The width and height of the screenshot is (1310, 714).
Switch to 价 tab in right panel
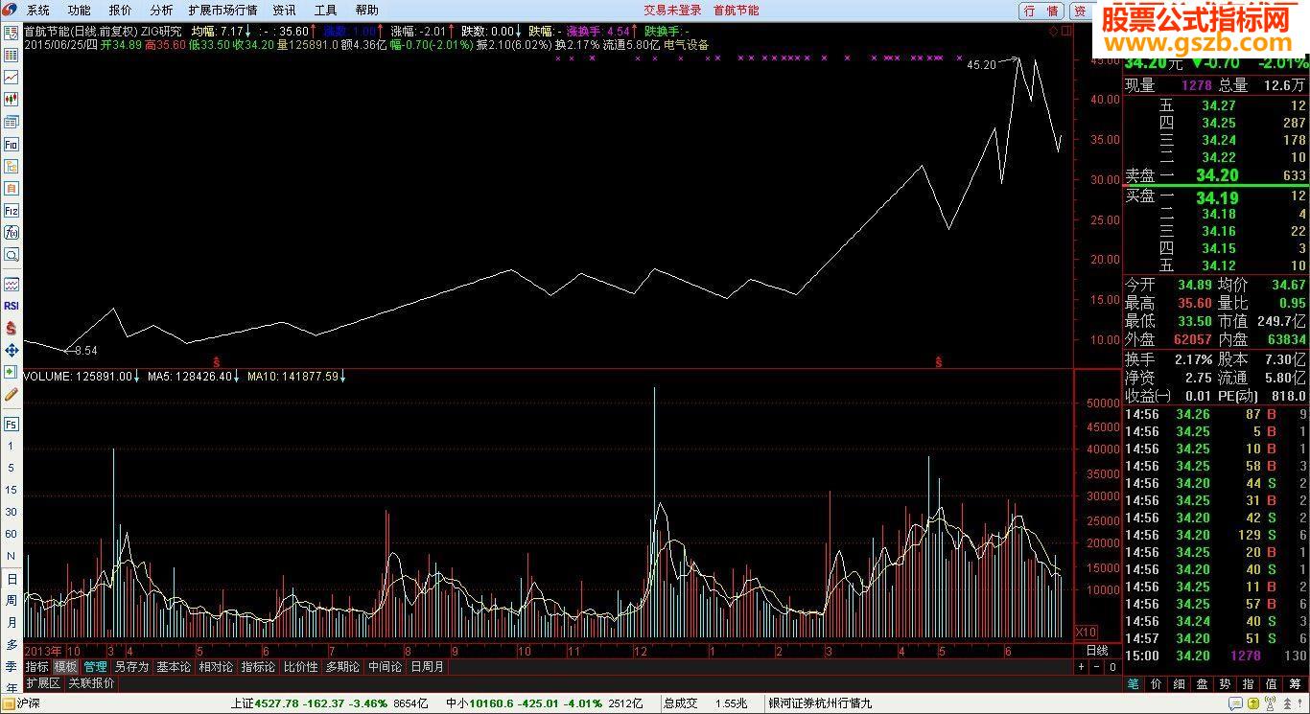[x=1156, y=683]
